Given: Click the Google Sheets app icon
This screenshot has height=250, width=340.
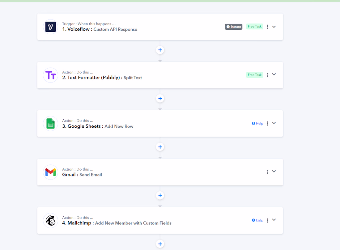Looking at the screenshot, I should 50,124.
